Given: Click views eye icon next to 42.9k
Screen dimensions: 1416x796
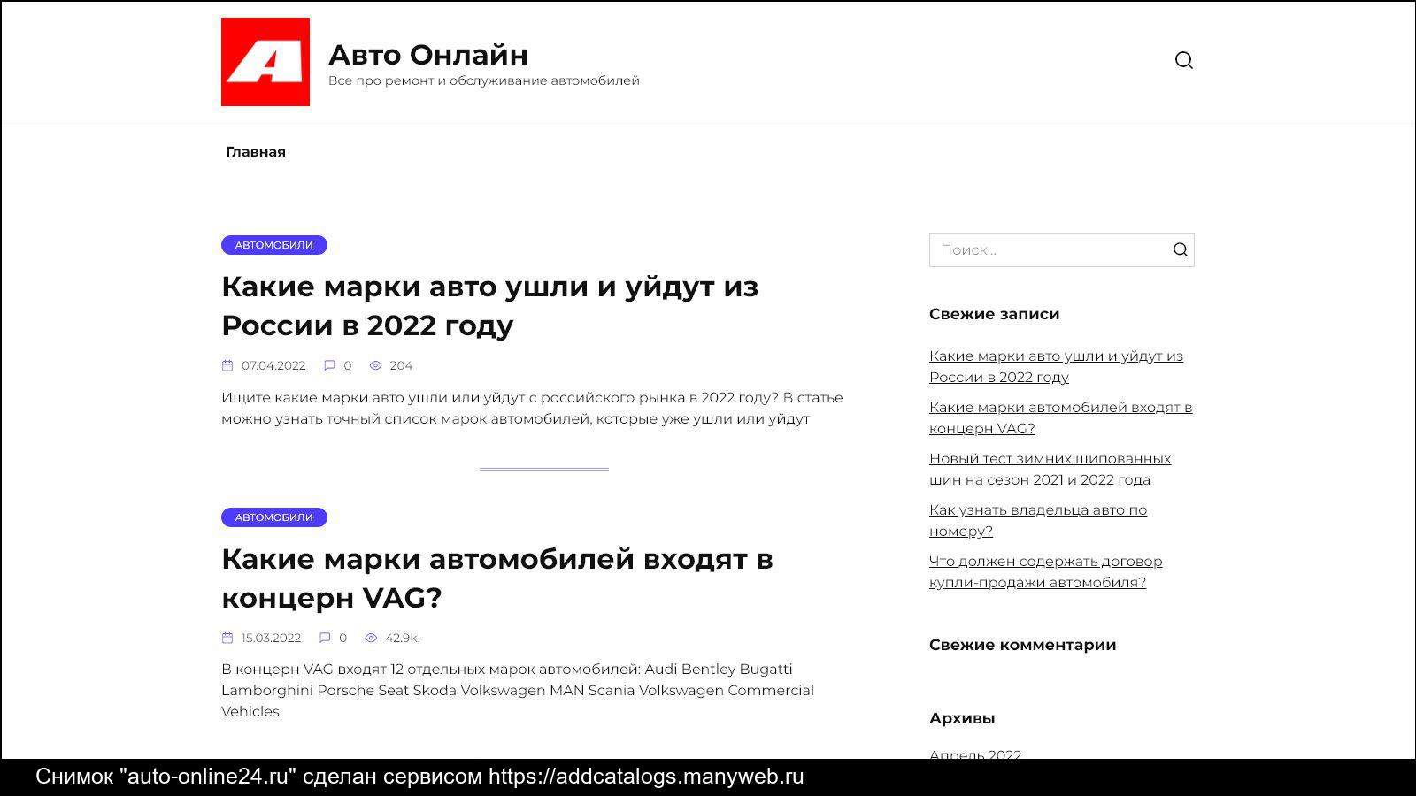Looking at the screenshot, I should click(x=371, y=638).
